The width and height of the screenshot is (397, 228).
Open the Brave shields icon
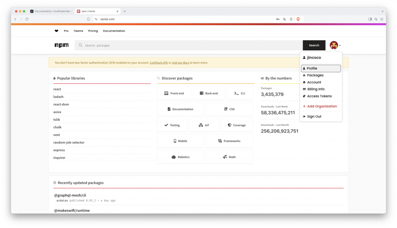click(x=298, y=19)
